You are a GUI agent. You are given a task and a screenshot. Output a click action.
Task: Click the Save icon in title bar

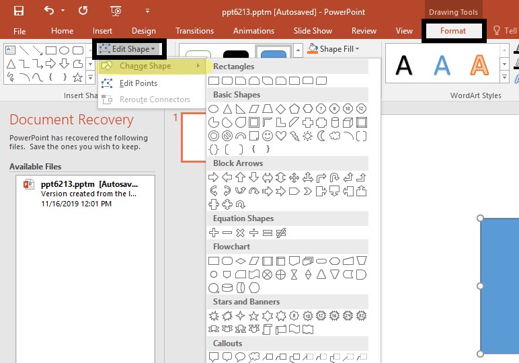click(19, 11)
